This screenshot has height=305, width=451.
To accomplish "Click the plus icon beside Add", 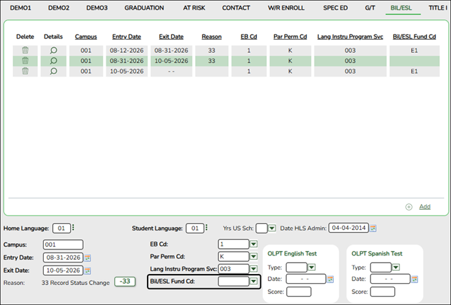I will click(408, 207).
